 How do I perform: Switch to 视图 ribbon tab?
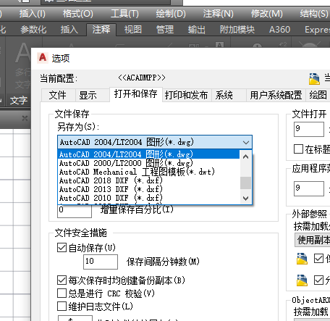133,30
